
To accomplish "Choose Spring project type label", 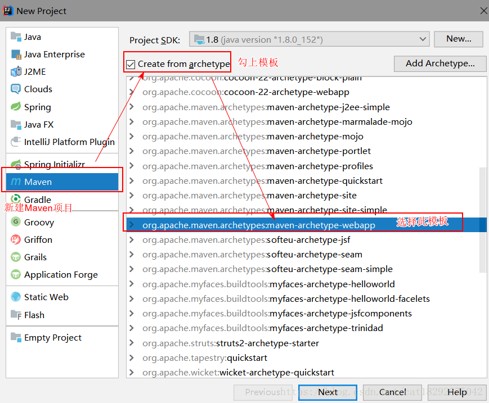I will click(x=38, y=107).
